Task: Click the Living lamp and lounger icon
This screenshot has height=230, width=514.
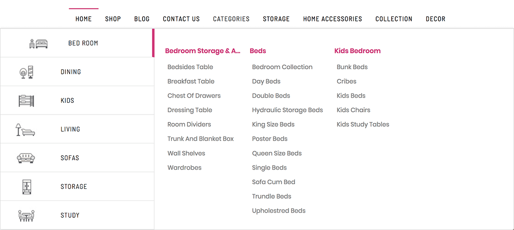Action: click(x=26, y=129)
